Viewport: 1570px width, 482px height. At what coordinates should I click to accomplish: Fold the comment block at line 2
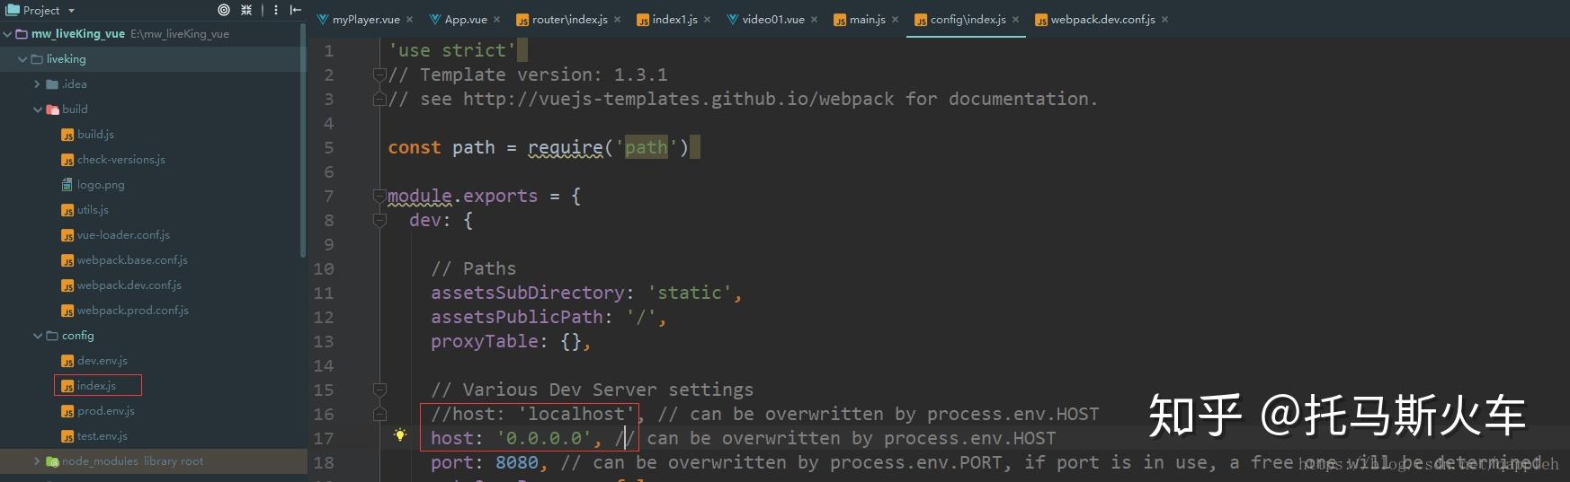coord(379,75)
